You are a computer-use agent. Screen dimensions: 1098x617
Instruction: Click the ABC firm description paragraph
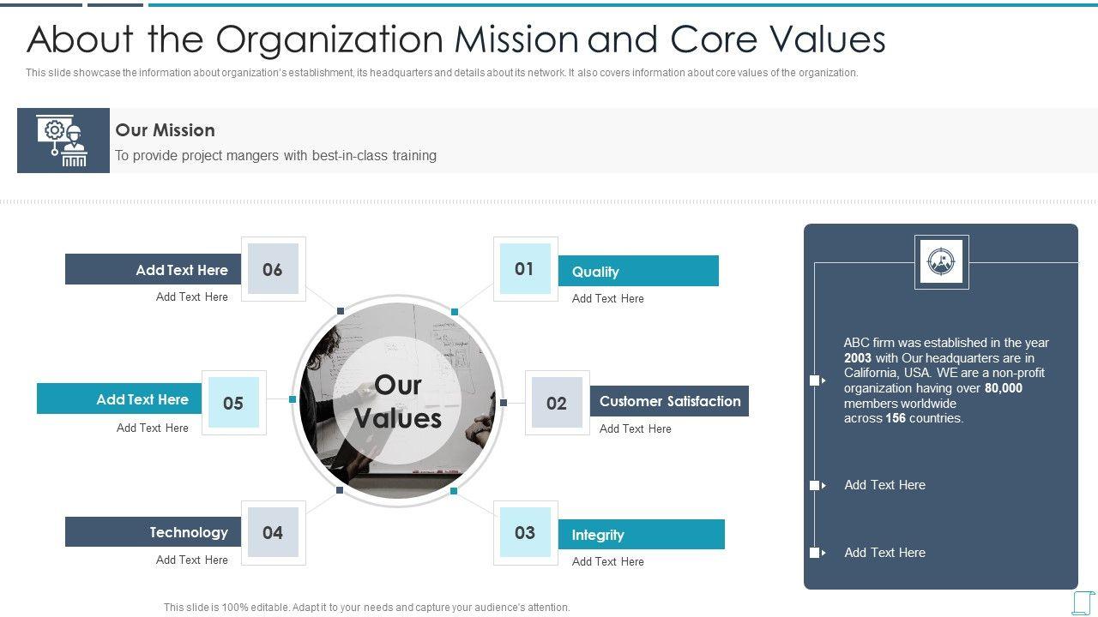(x=945, y=380)
